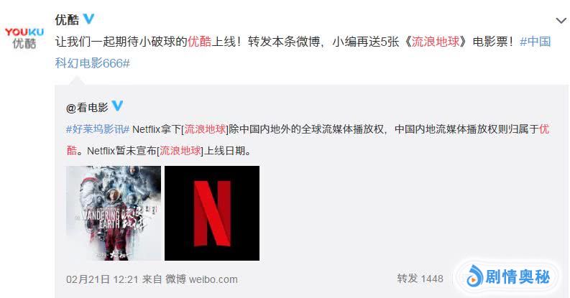The image size is (570, 298).
Task: Click the 转发 1448 repost button
Action: (420, 279)
